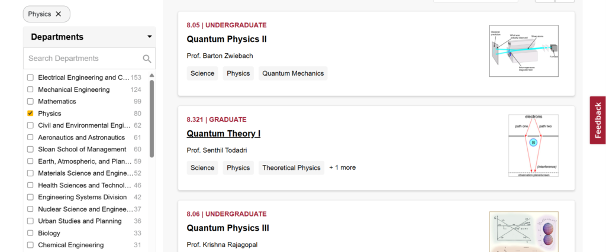Uncheck the Physics department checkbox

[30, 114]
